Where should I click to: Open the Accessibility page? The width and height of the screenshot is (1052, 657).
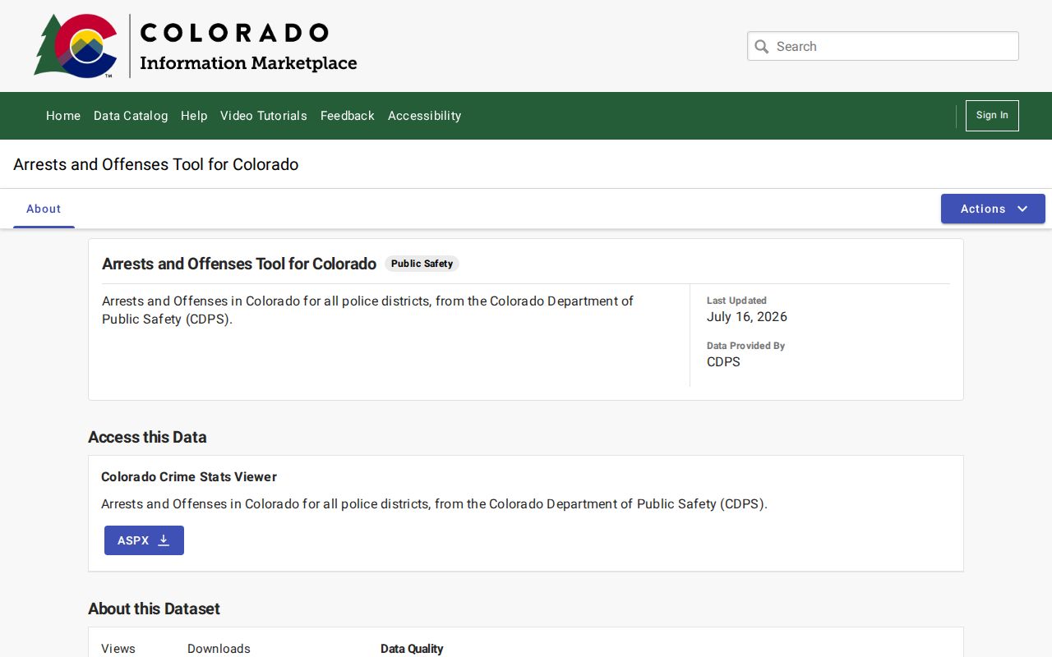click(x=424, y=116)
